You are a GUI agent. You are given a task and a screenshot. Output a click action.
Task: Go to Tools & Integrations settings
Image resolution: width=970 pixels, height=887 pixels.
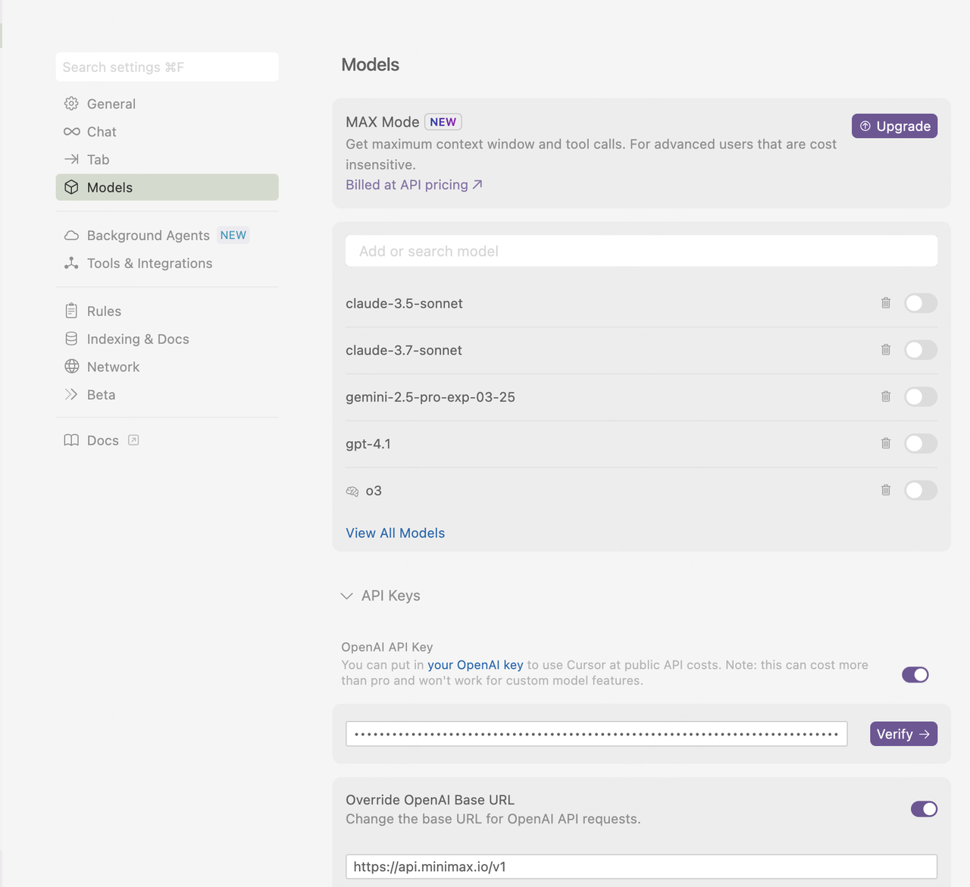click(149, 264)
